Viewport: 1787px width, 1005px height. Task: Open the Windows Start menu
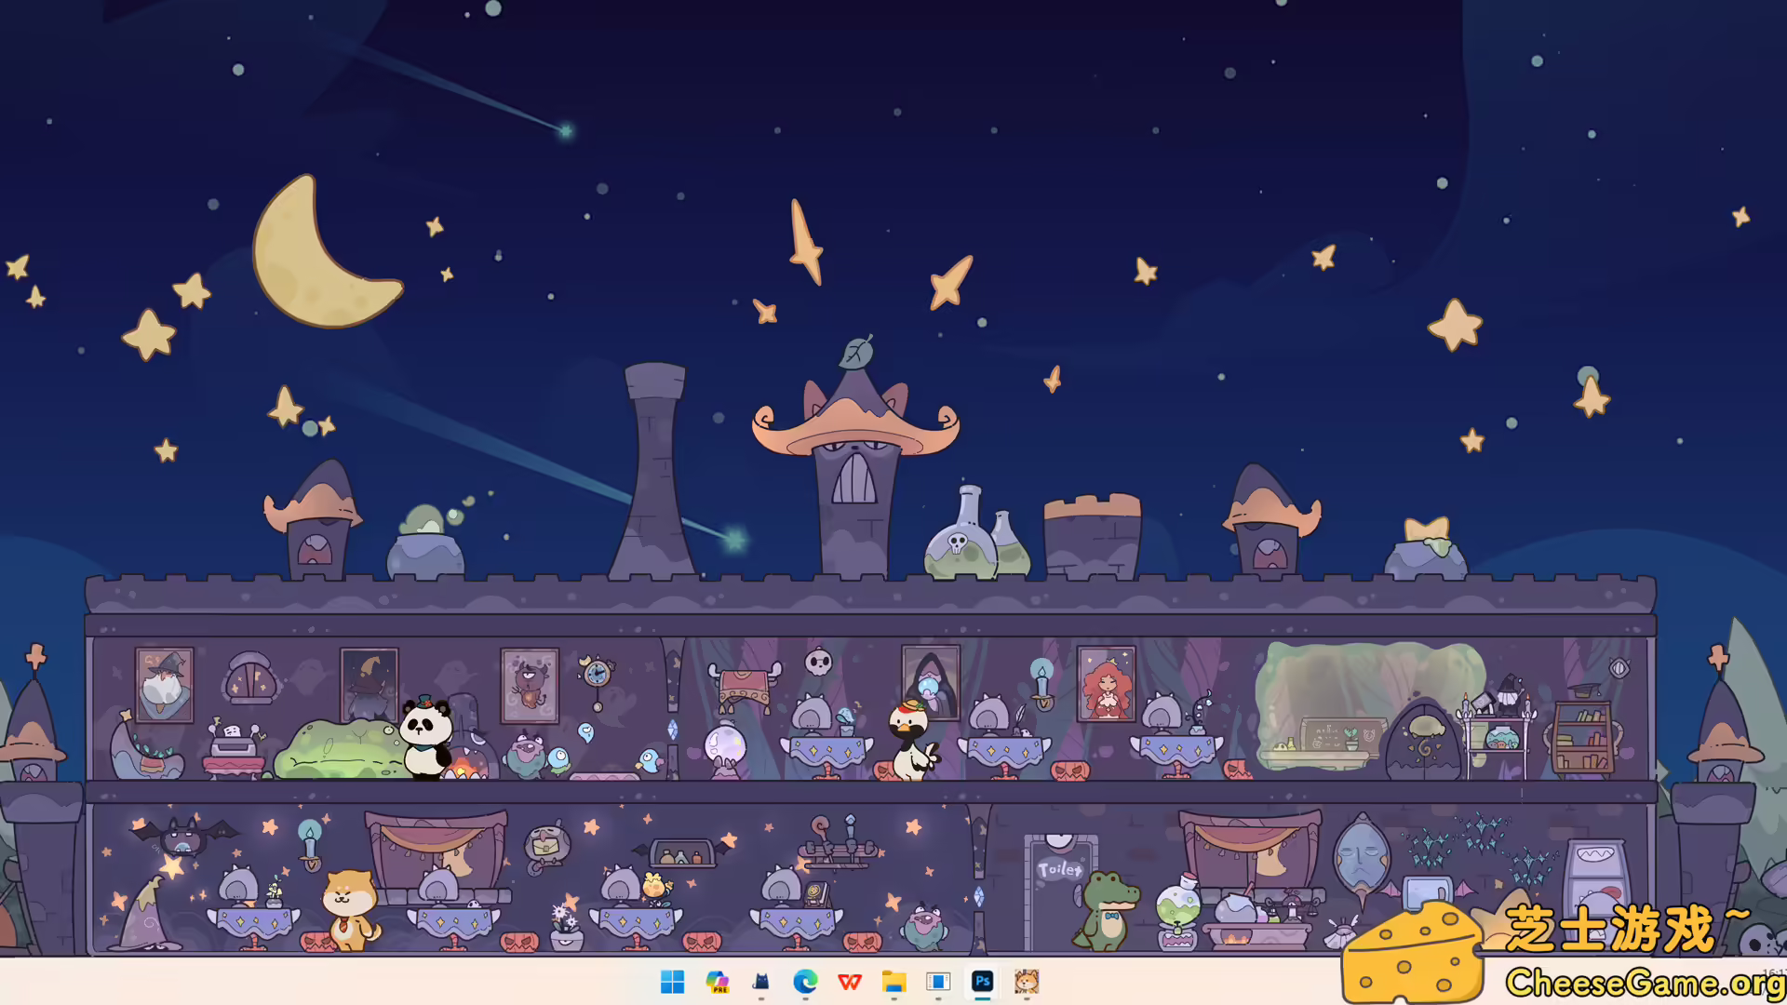(672, 982)
